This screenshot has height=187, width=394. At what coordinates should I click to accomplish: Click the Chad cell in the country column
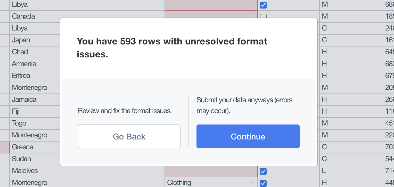31,52
